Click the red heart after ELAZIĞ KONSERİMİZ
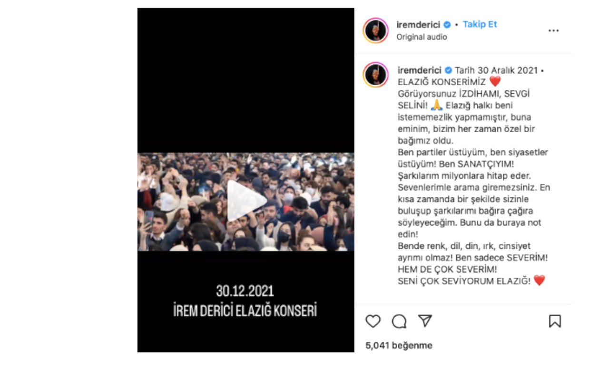Screen dimensions: 609x369 click(x=495, y=82)
